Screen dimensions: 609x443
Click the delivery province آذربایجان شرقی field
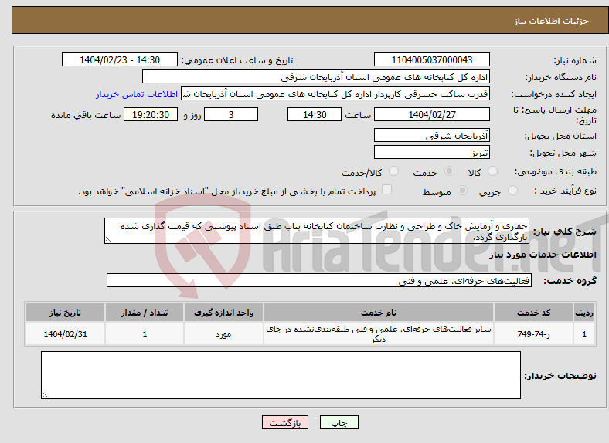[431, 135]
